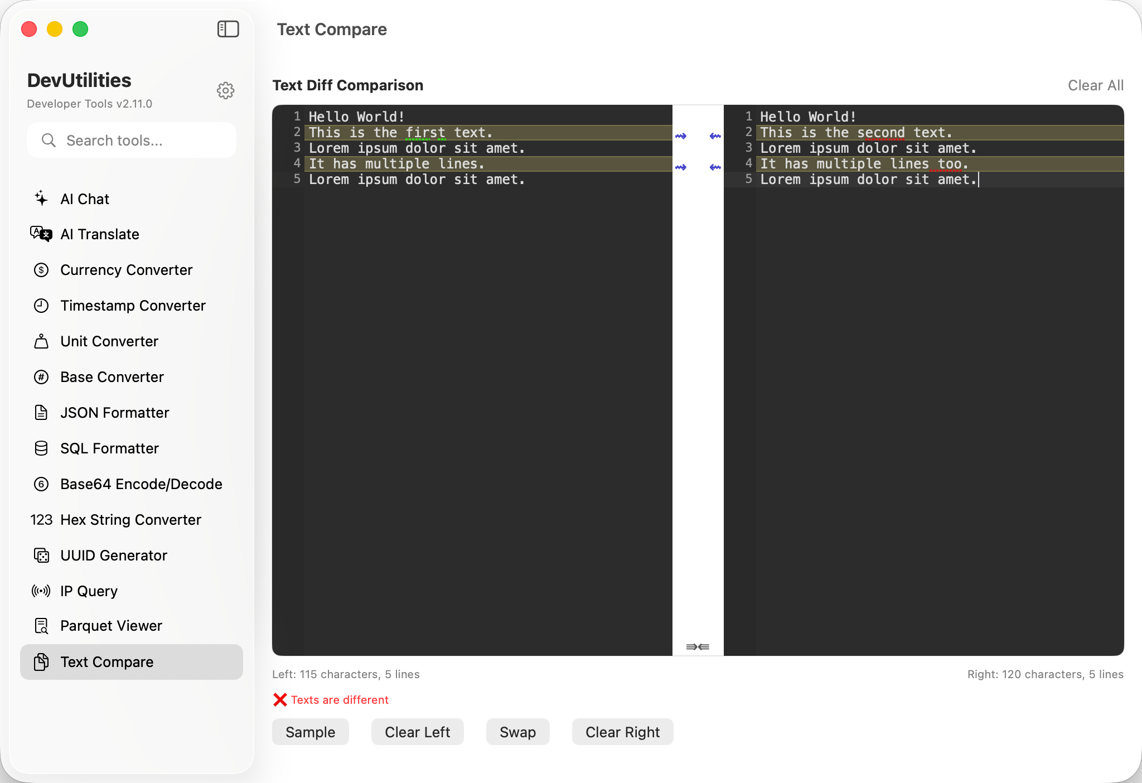Click Clear All to reset both panes
Screen dimensions: 1142x783
(1095, 85)
